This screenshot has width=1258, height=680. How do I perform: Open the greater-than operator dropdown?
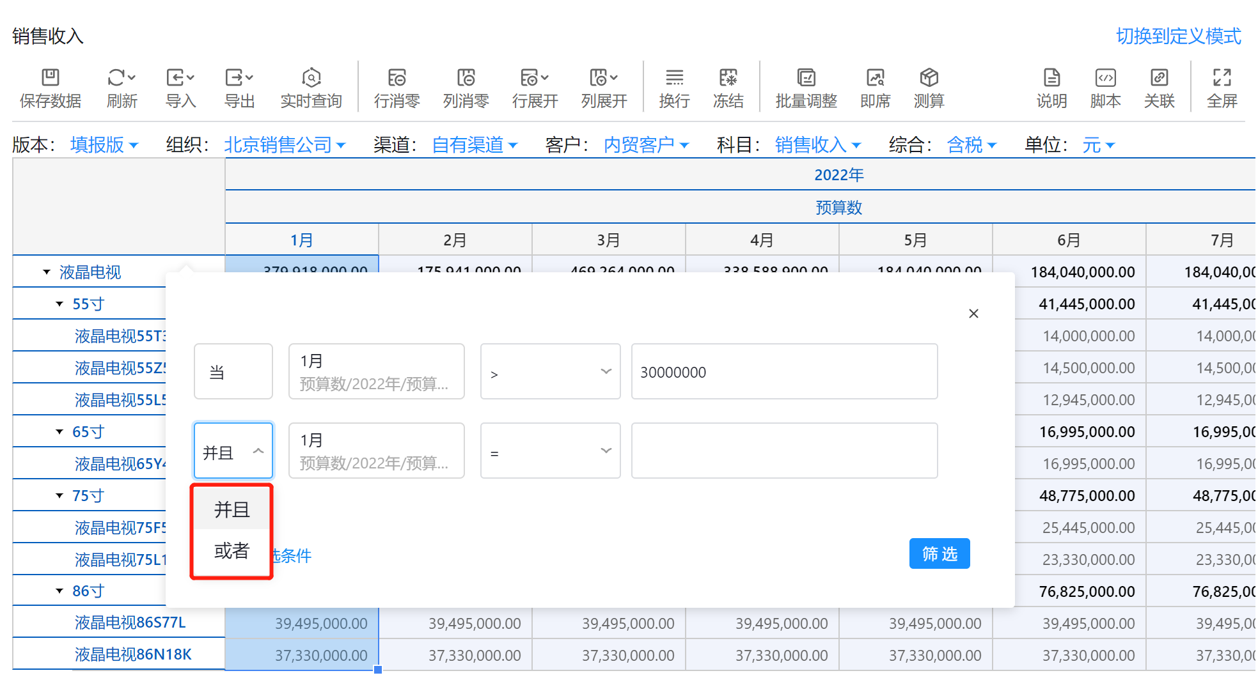point(550,372)
